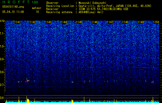The height and width of the screenshot is (103, 162).
Task: Click the HROFFT program title
Action: pos(16,2)
